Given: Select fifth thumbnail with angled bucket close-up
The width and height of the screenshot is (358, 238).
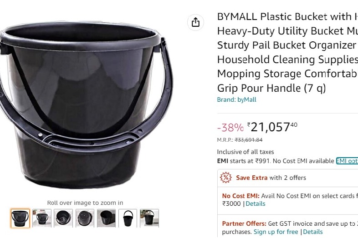Looking at the screenshot, I should [x=106, y=218].
